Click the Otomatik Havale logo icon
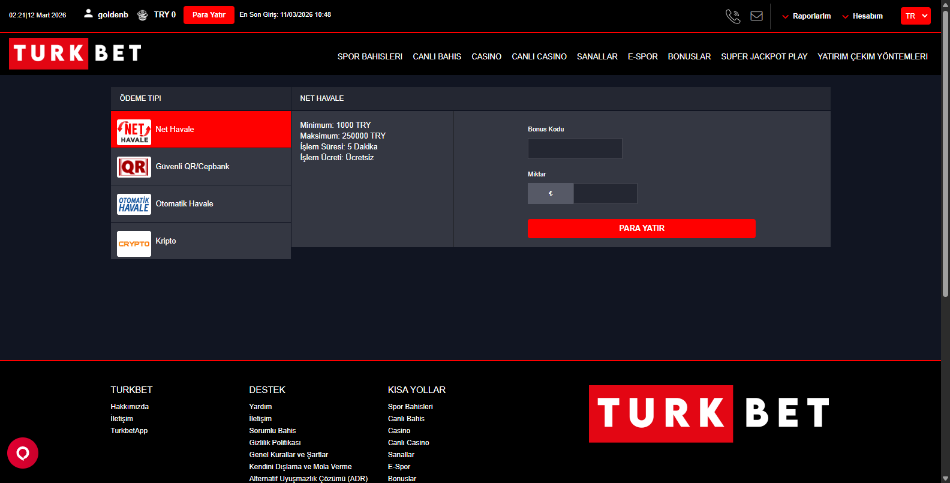This screenshot has height=483, width=950. point(134,204)
